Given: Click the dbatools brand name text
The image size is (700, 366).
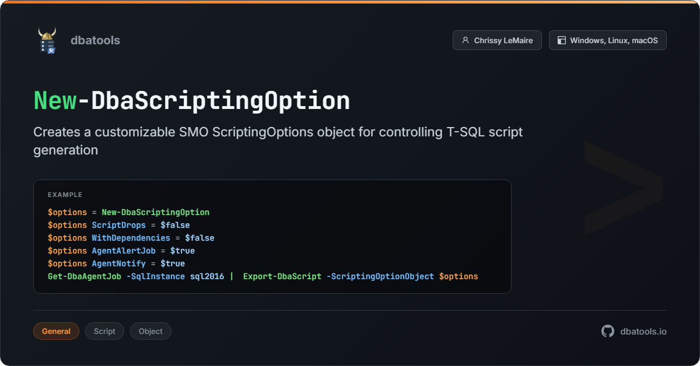Looking at the screenshot, I should coord(95,40).
